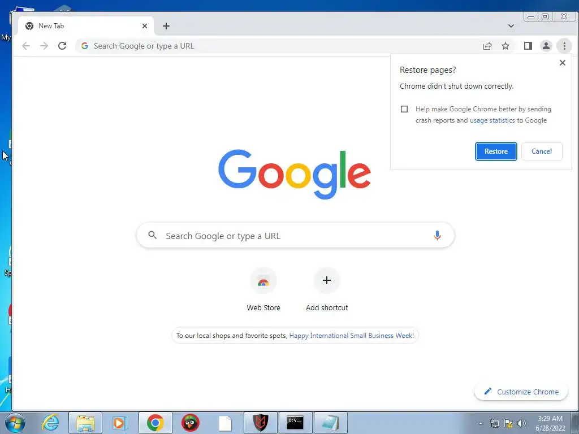579x434 pixels.
Task: Click the network tray icon
Action: point(494,423)
